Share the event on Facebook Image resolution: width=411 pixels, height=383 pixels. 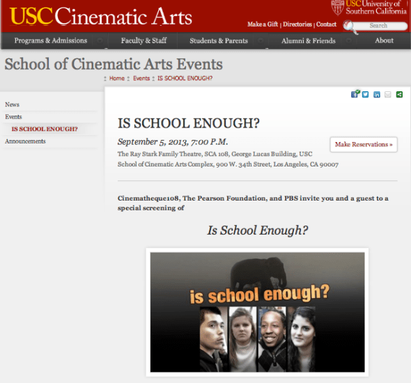(355, 94)
